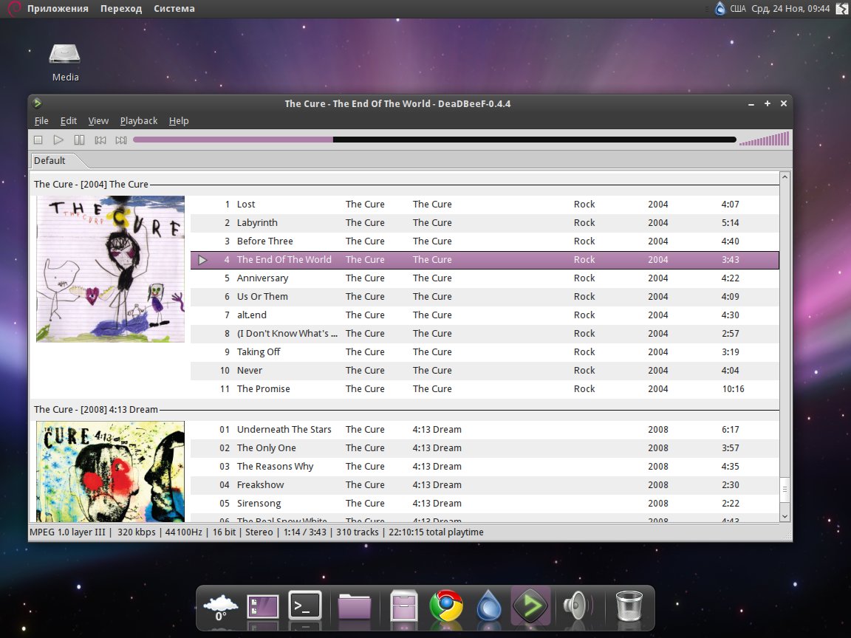Open the Переход menu

121,9
